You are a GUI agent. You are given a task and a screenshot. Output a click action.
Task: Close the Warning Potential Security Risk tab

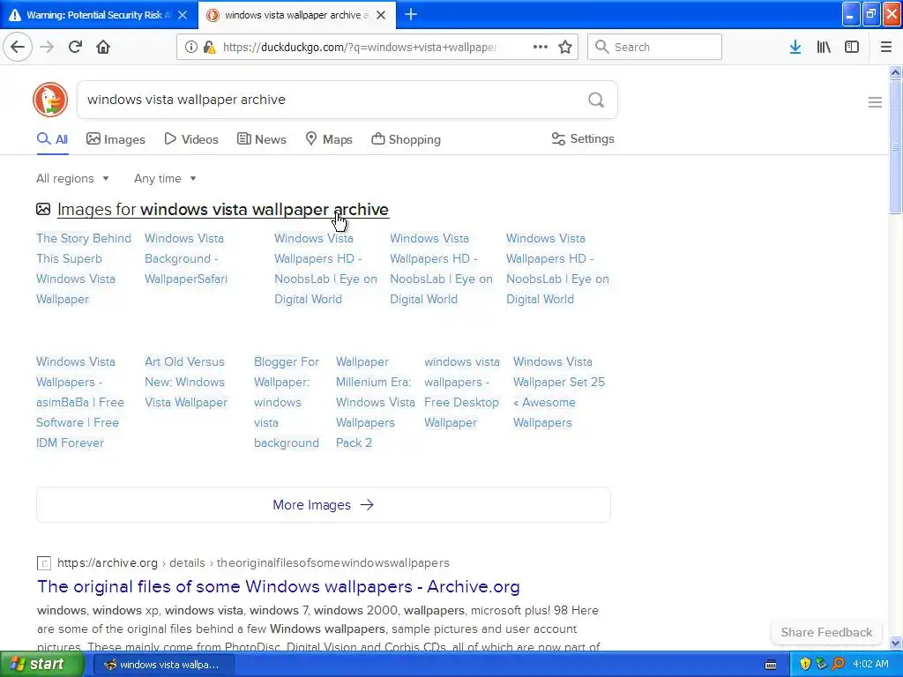(183, 15)
